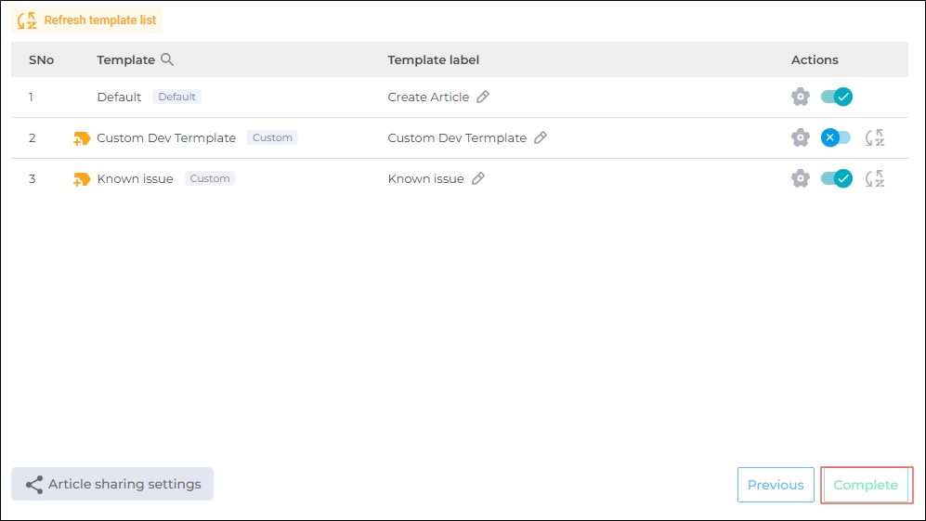The width and height of the screenshot is (926, 521).
Task: Disable the Default template toggle
Action: 836,97
